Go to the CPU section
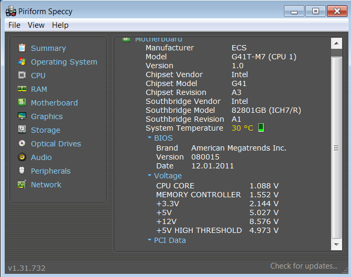The image size is (351, 277). [x=38, y=76]
